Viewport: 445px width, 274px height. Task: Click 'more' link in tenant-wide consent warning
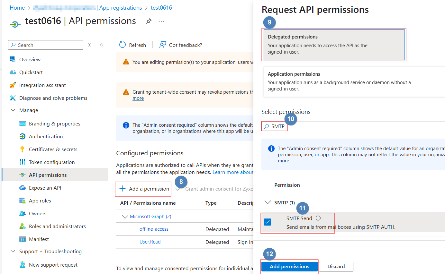click(x=138, y=98)
